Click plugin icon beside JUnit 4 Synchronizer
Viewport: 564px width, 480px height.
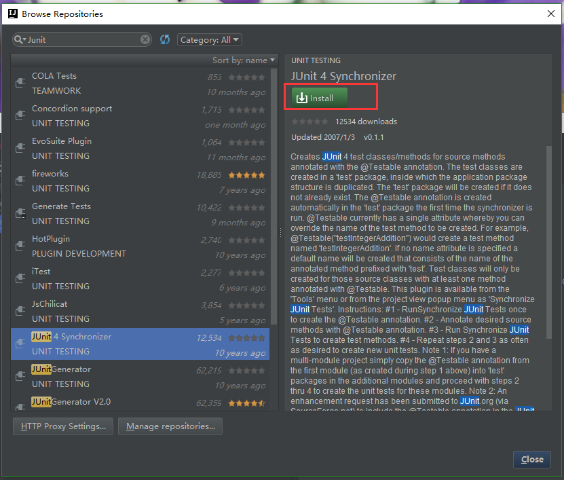[x=20, y=344]
